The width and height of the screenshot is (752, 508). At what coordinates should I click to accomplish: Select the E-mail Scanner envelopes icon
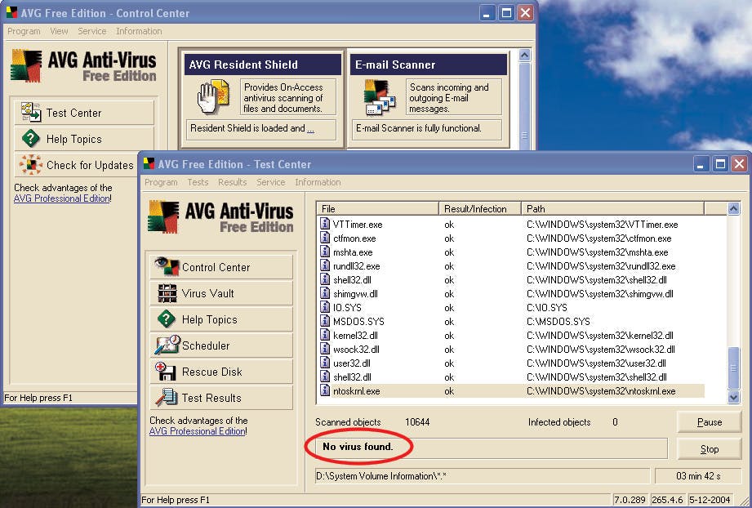click(379, 97)
